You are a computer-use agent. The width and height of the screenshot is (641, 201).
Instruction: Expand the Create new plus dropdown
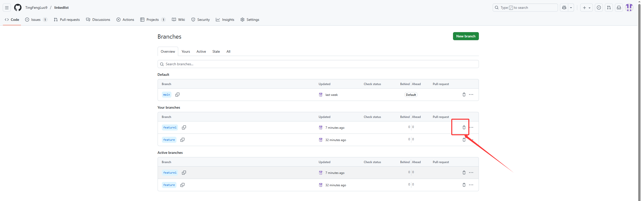pyautogui.click(x=587, y=8)
